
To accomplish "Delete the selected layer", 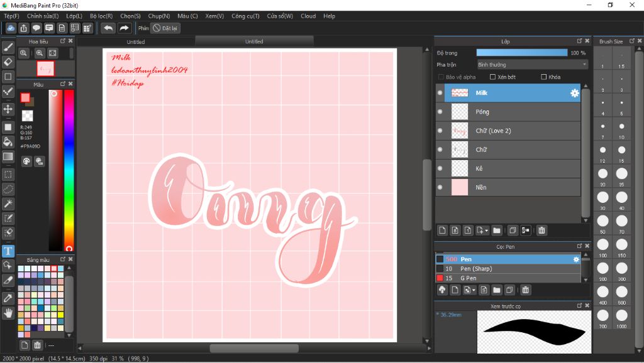I will tap(541, 230).
